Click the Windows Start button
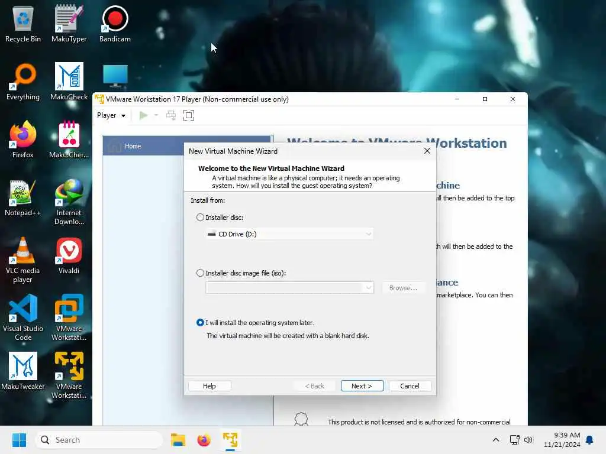This screenshot has height=454, width=606. 19,440
